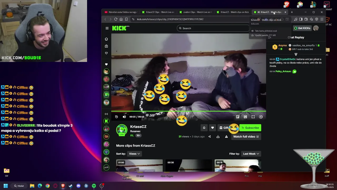The width and height of the screenshot is (337, 190).
Task: Seek on the green clip progress bar
Action: (x=189, y=111)
